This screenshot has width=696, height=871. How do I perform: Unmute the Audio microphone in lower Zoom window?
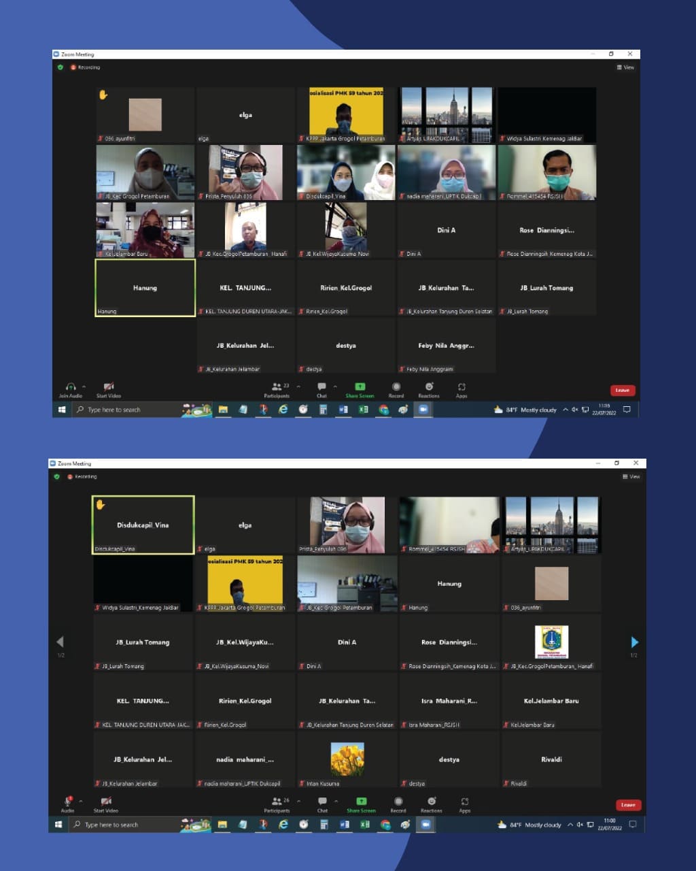coord(67,802)
